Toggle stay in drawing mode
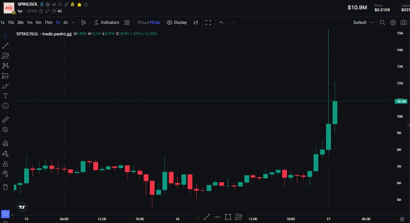 (x=5, y=154)
